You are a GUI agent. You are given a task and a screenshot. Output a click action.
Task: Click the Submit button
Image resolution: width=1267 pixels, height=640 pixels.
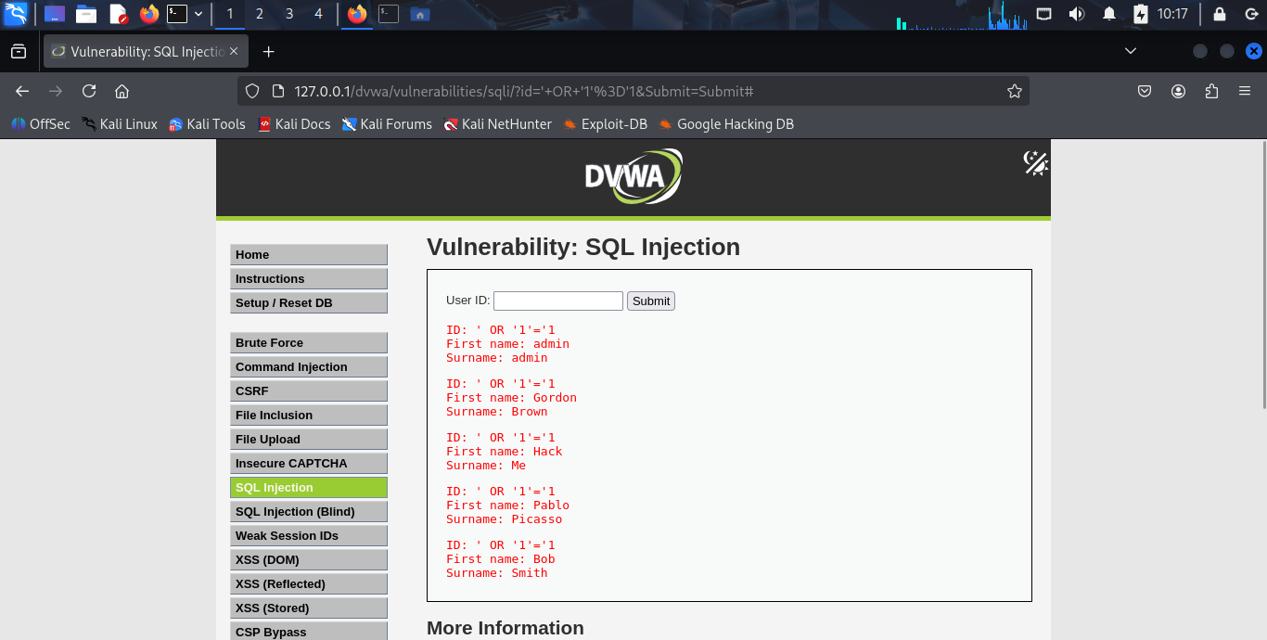(x=651, y=301)
